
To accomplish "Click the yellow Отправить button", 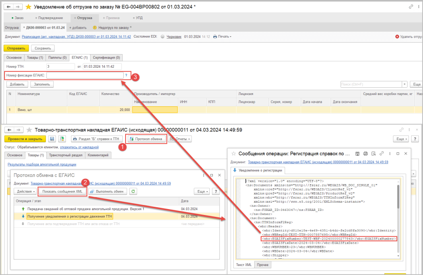I will [x=16, y=48].
